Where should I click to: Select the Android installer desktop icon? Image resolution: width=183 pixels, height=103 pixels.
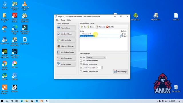pyautogui.click(x=136, y=17)
